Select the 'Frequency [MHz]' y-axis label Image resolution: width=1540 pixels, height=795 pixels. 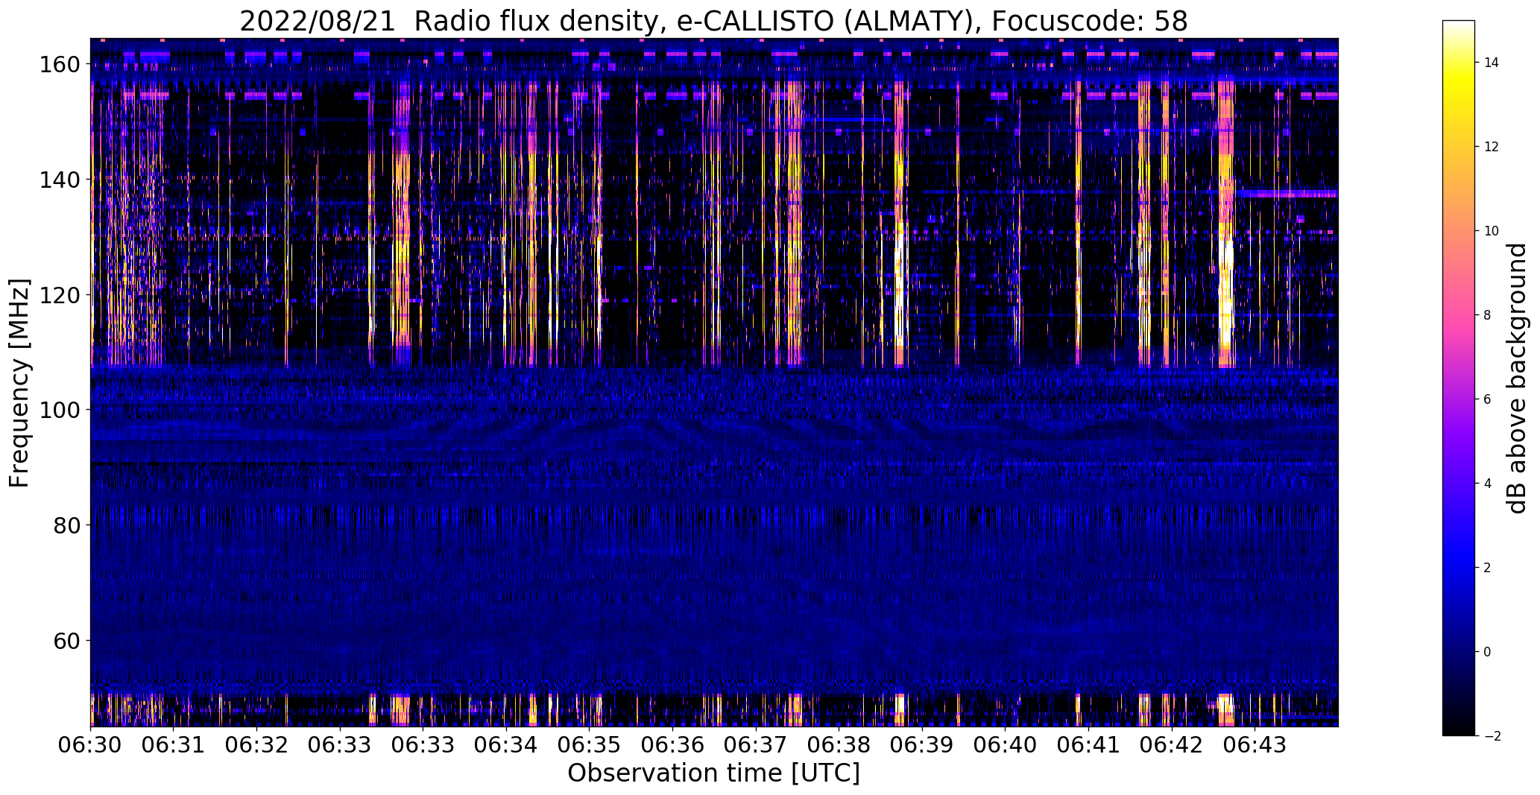tap(19, 383)
